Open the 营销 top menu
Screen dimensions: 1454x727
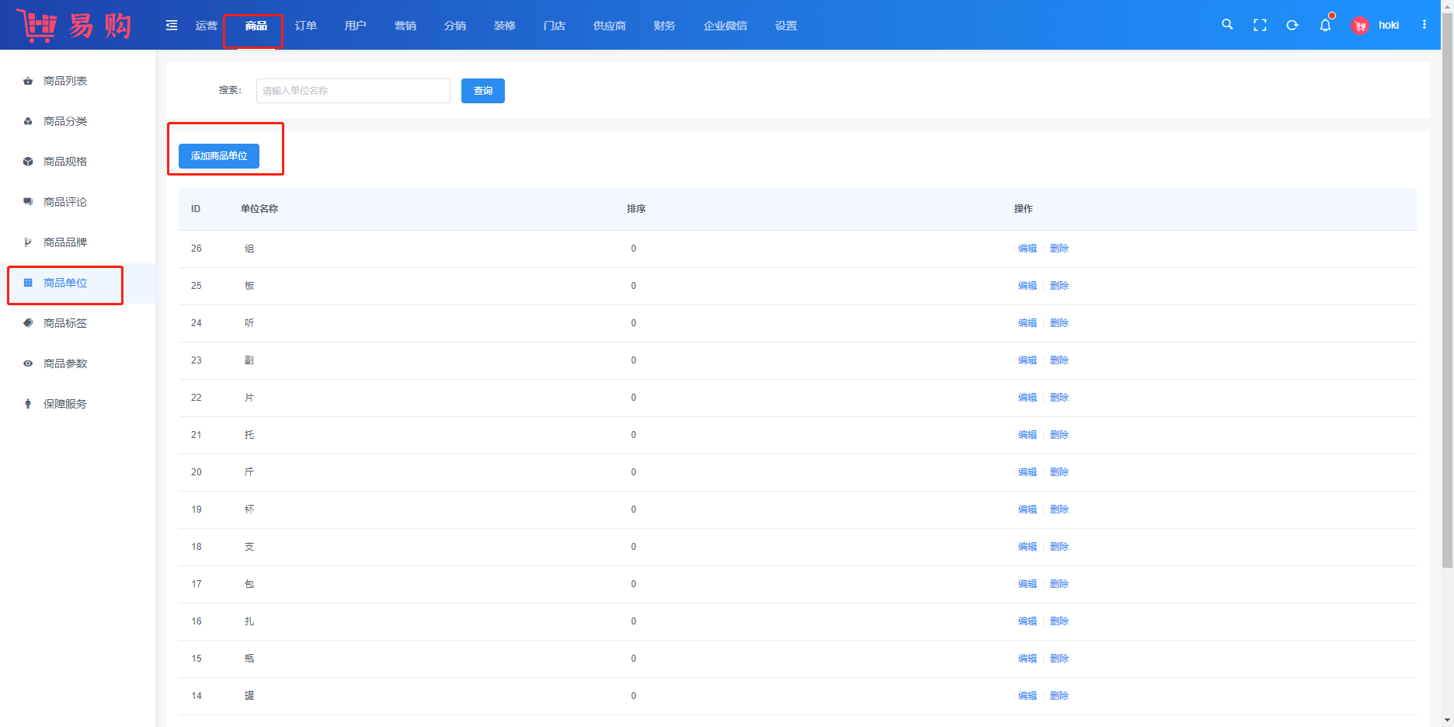pyautogui.click(x=405, y=26)
